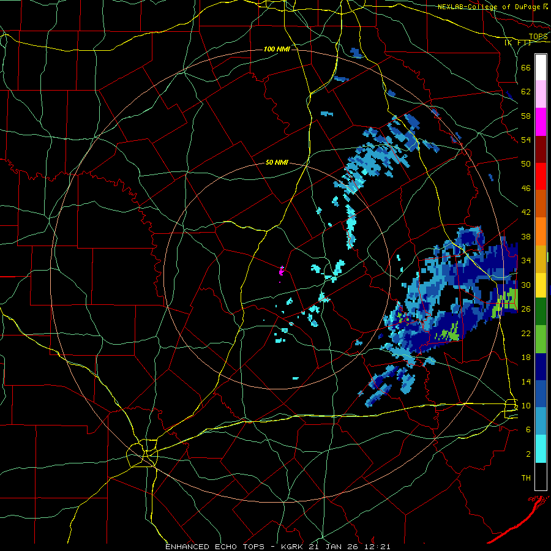551x551 pixels.
Task: Click the legend value 42
Action: pos(526,212)
